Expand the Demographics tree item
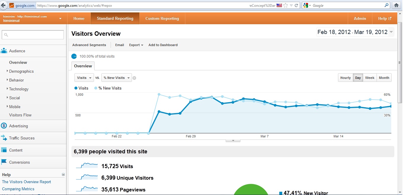This screenshot has height=195, width=405. pyautogui.click(x=7, y=71)
